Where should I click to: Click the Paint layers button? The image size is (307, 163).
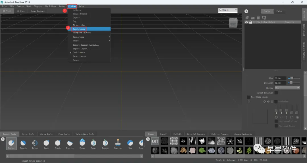(279, 11)
